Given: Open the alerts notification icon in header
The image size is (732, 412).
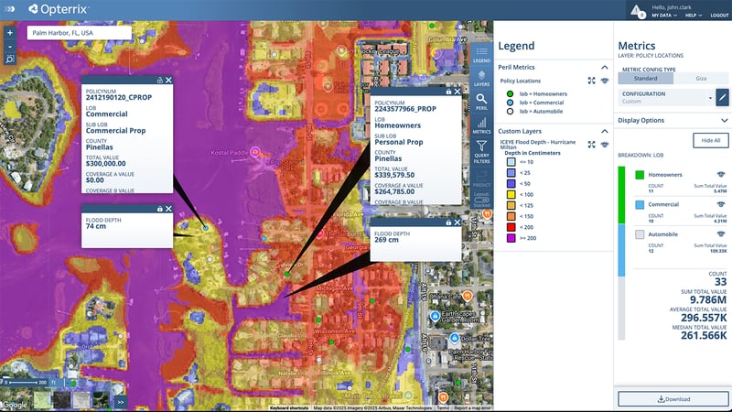Looking at the screenshot, I should [637, 11].
